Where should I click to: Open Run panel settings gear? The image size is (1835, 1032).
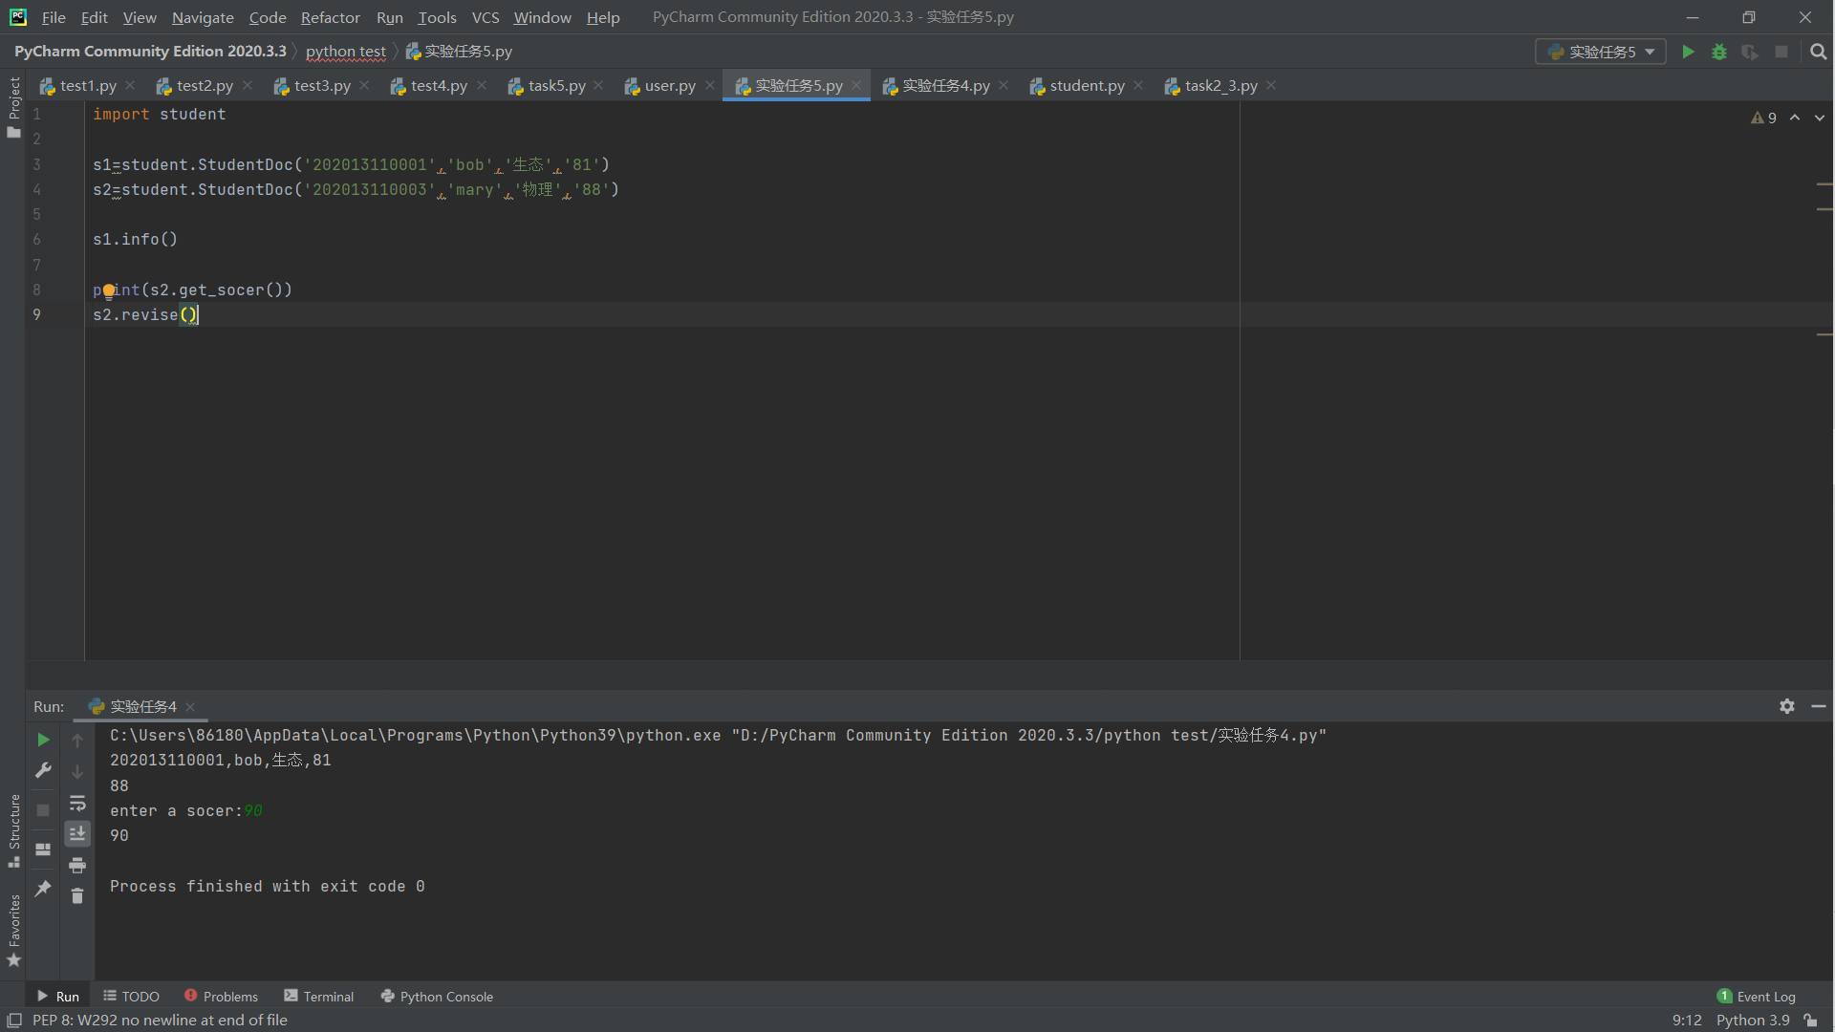pos(1787,706)
